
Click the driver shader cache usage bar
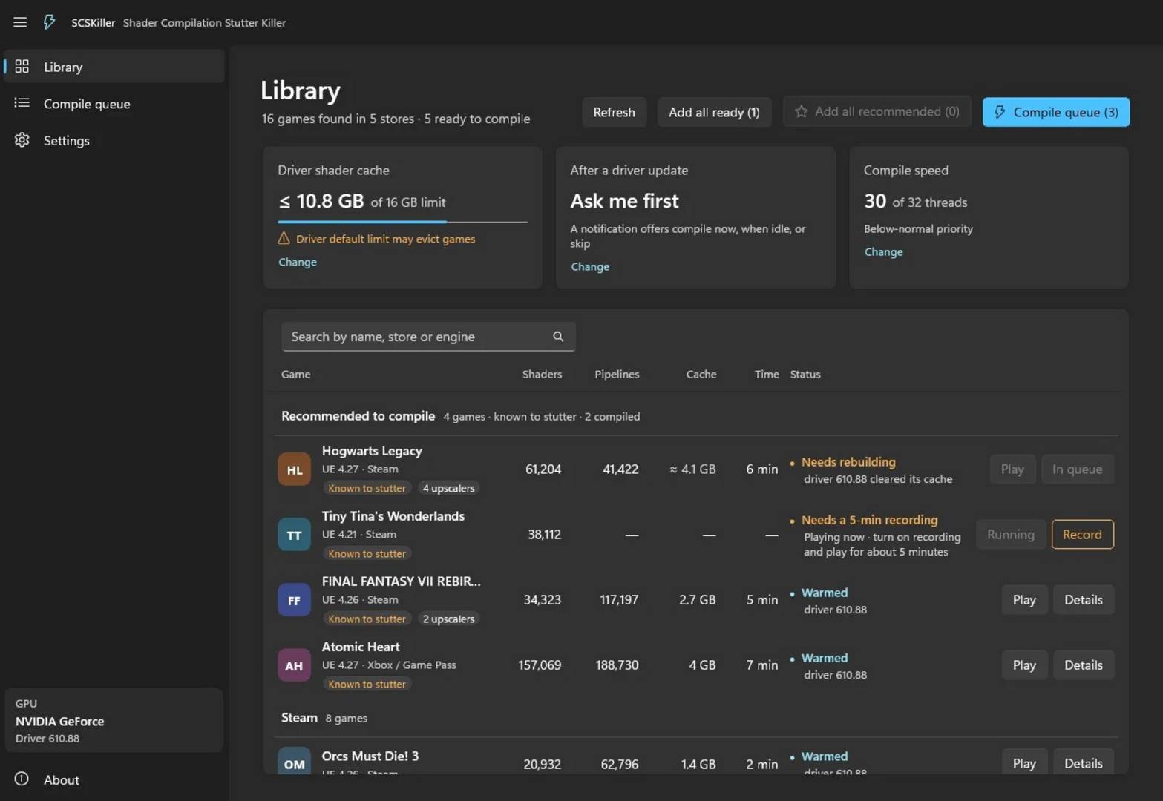point(403,221)
